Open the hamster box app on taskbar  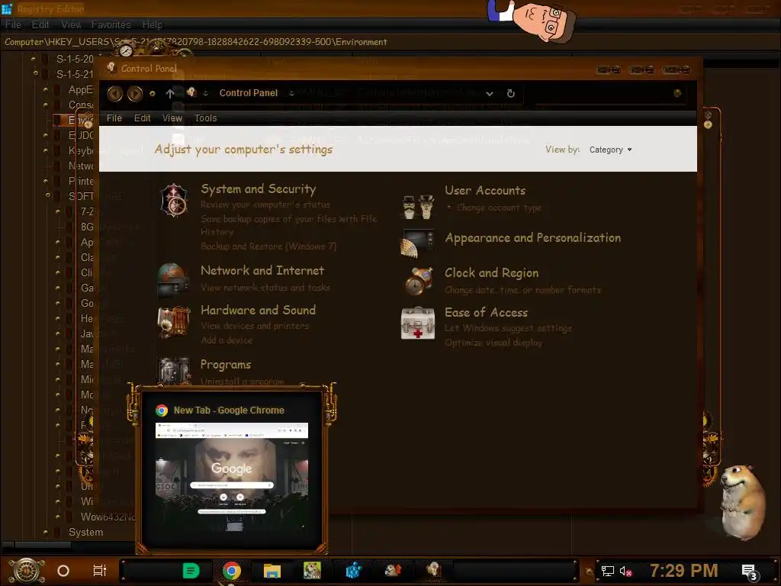point(312,571)
